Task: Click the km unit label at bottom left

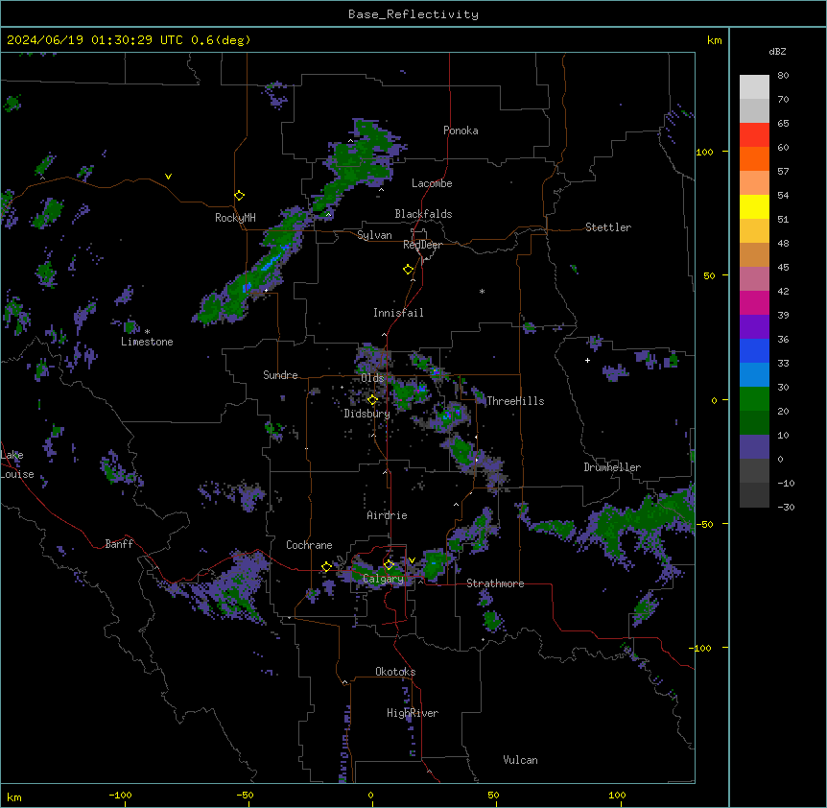Action: 14,797
